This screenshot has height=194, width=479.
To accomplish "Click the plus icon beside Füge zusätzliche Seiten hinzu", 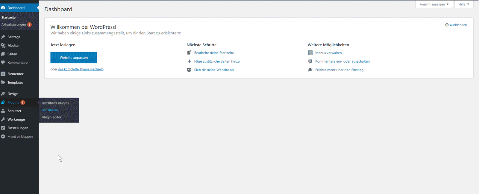I will pyautogui.click(x=189, y=61).
